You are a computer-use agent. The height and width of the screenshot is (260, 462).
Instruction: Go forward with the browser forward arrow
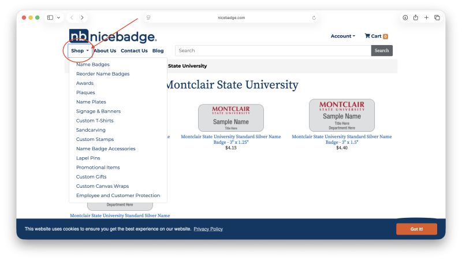point(82,18)
